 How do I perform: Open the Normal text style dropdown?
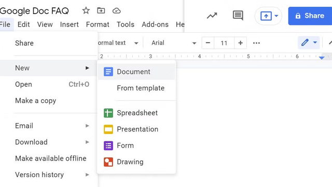119,43
